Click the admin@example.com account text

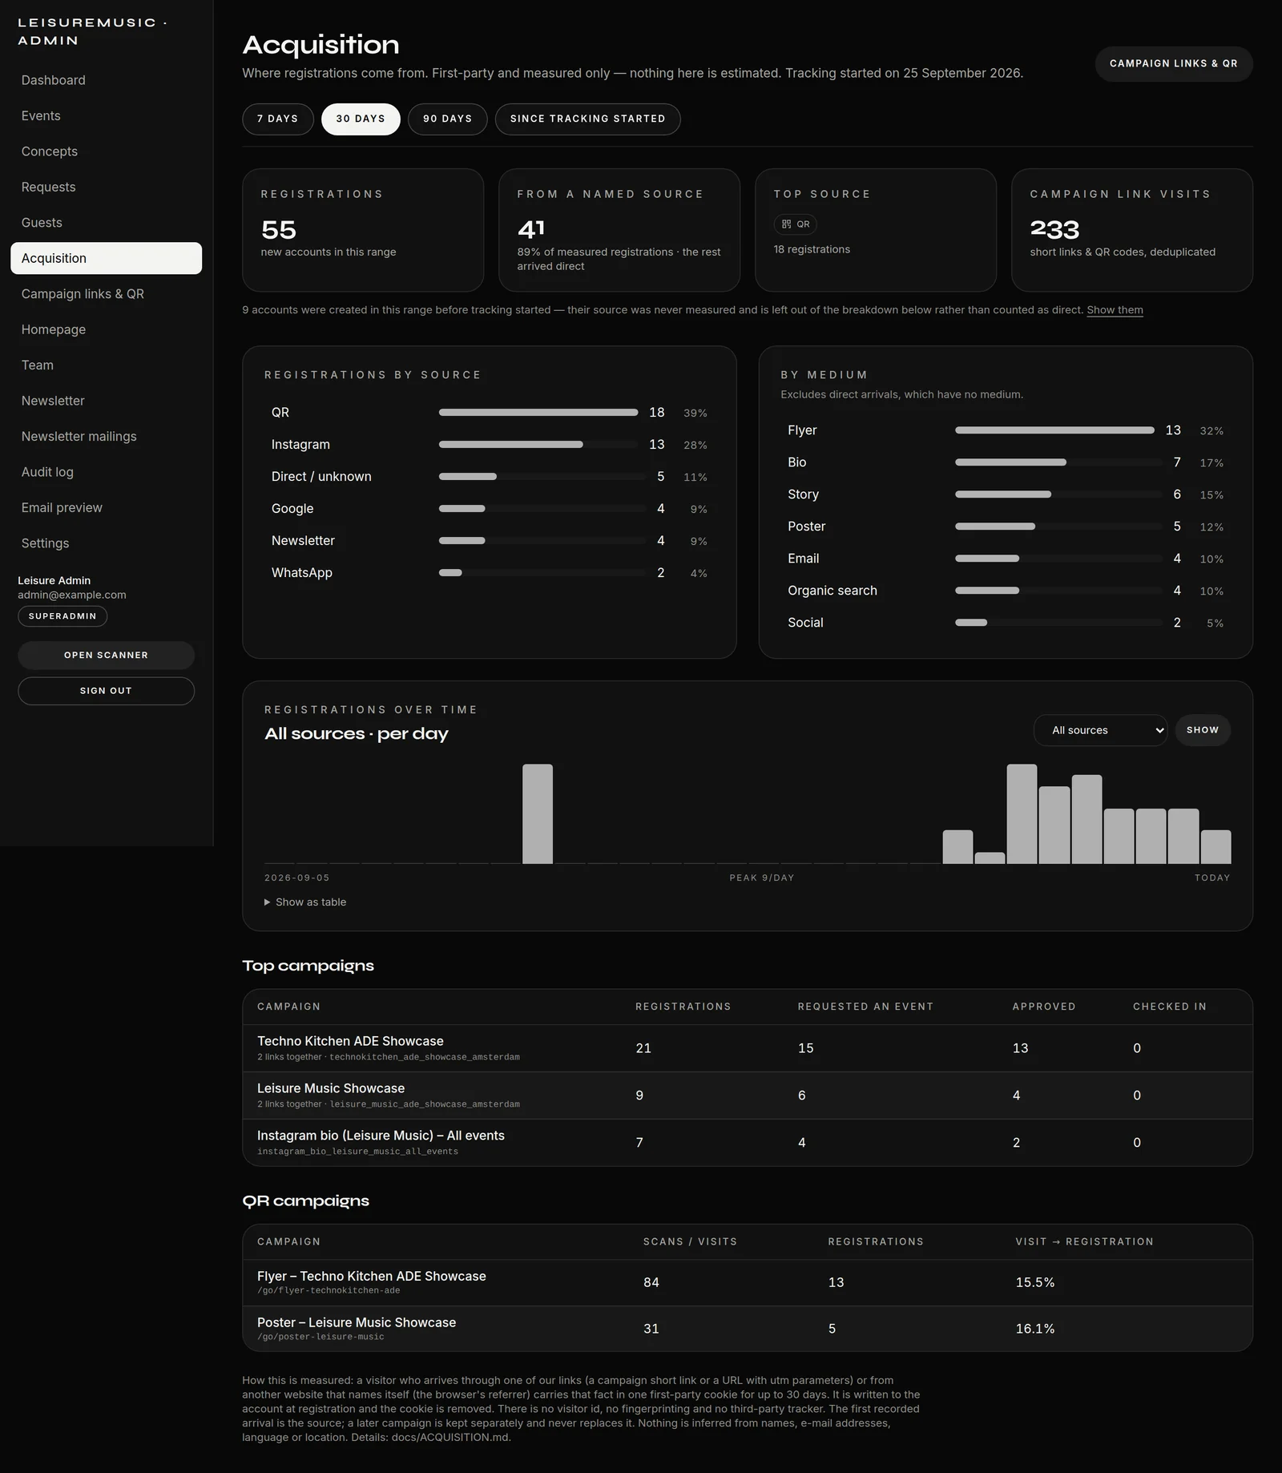pyautogui.click(x=72, y=595)
